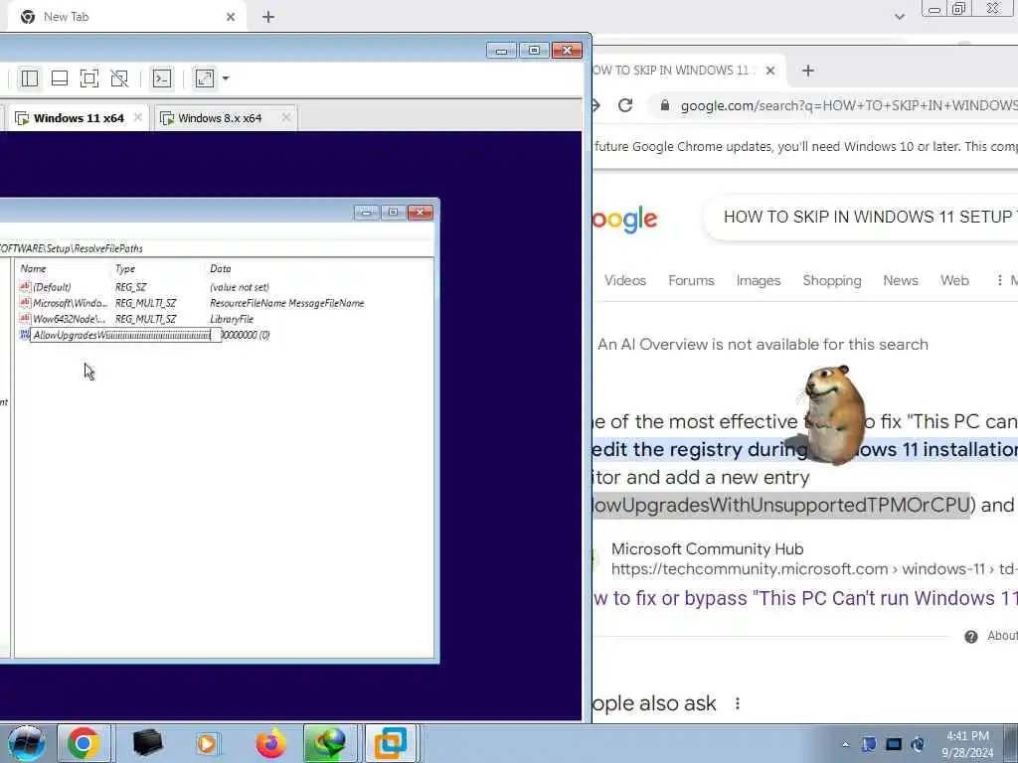
Task: Close the Windows 11 x64 VM tab
Action: coord(137,117)
